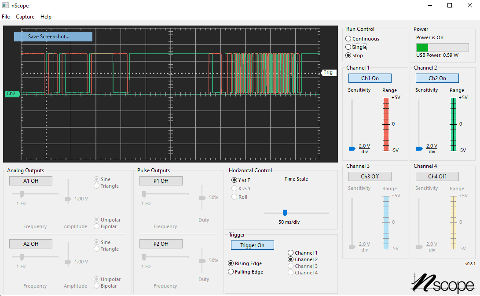Image resolution: width=480 pixels, height=296 pixels.
Task: Click the Channel 2 green range bar
Action: pyautogui.click(x=454, y=124)
